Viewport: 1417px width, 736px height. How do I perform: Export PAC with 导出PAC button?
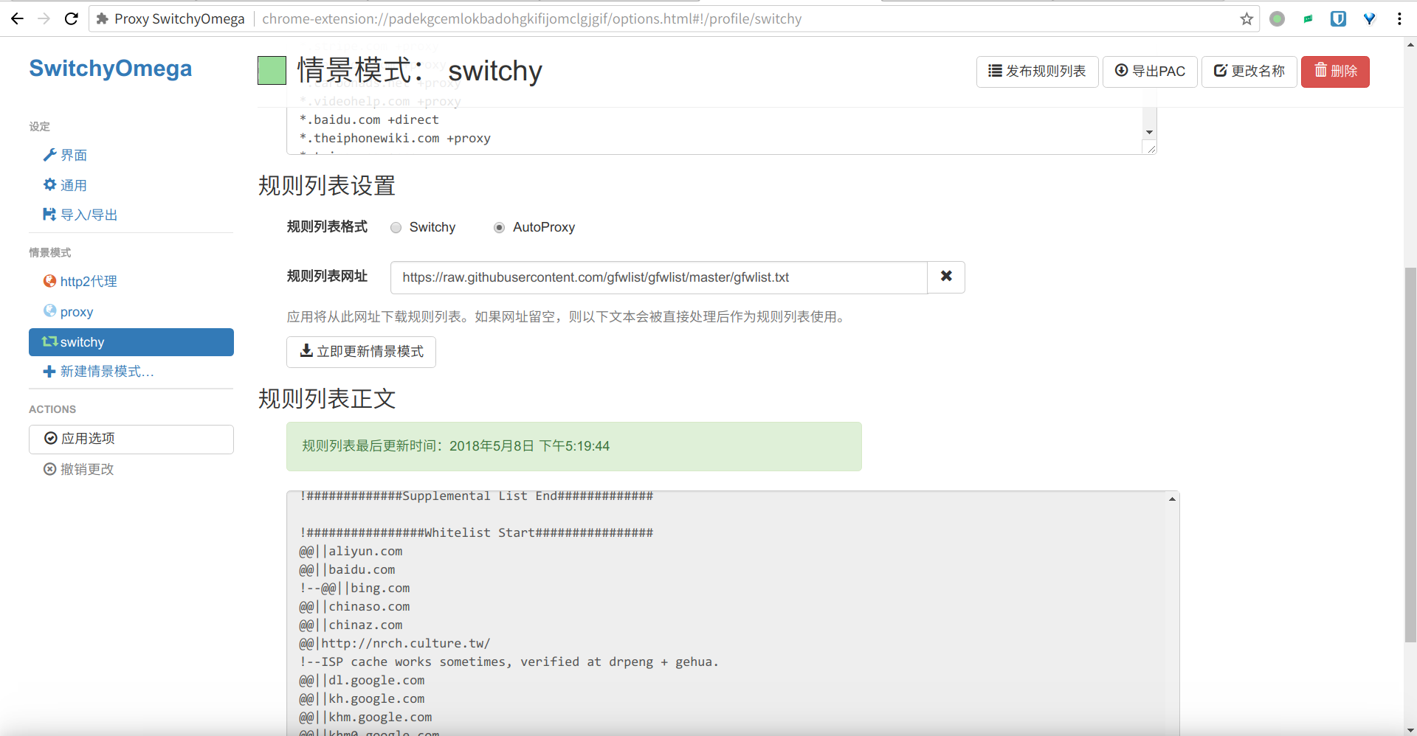pos(1150,72)
